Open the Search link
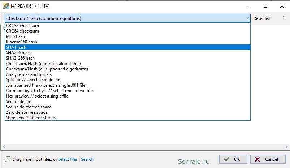The width and height of the screenshot is (290, 168). coord(87,159)
